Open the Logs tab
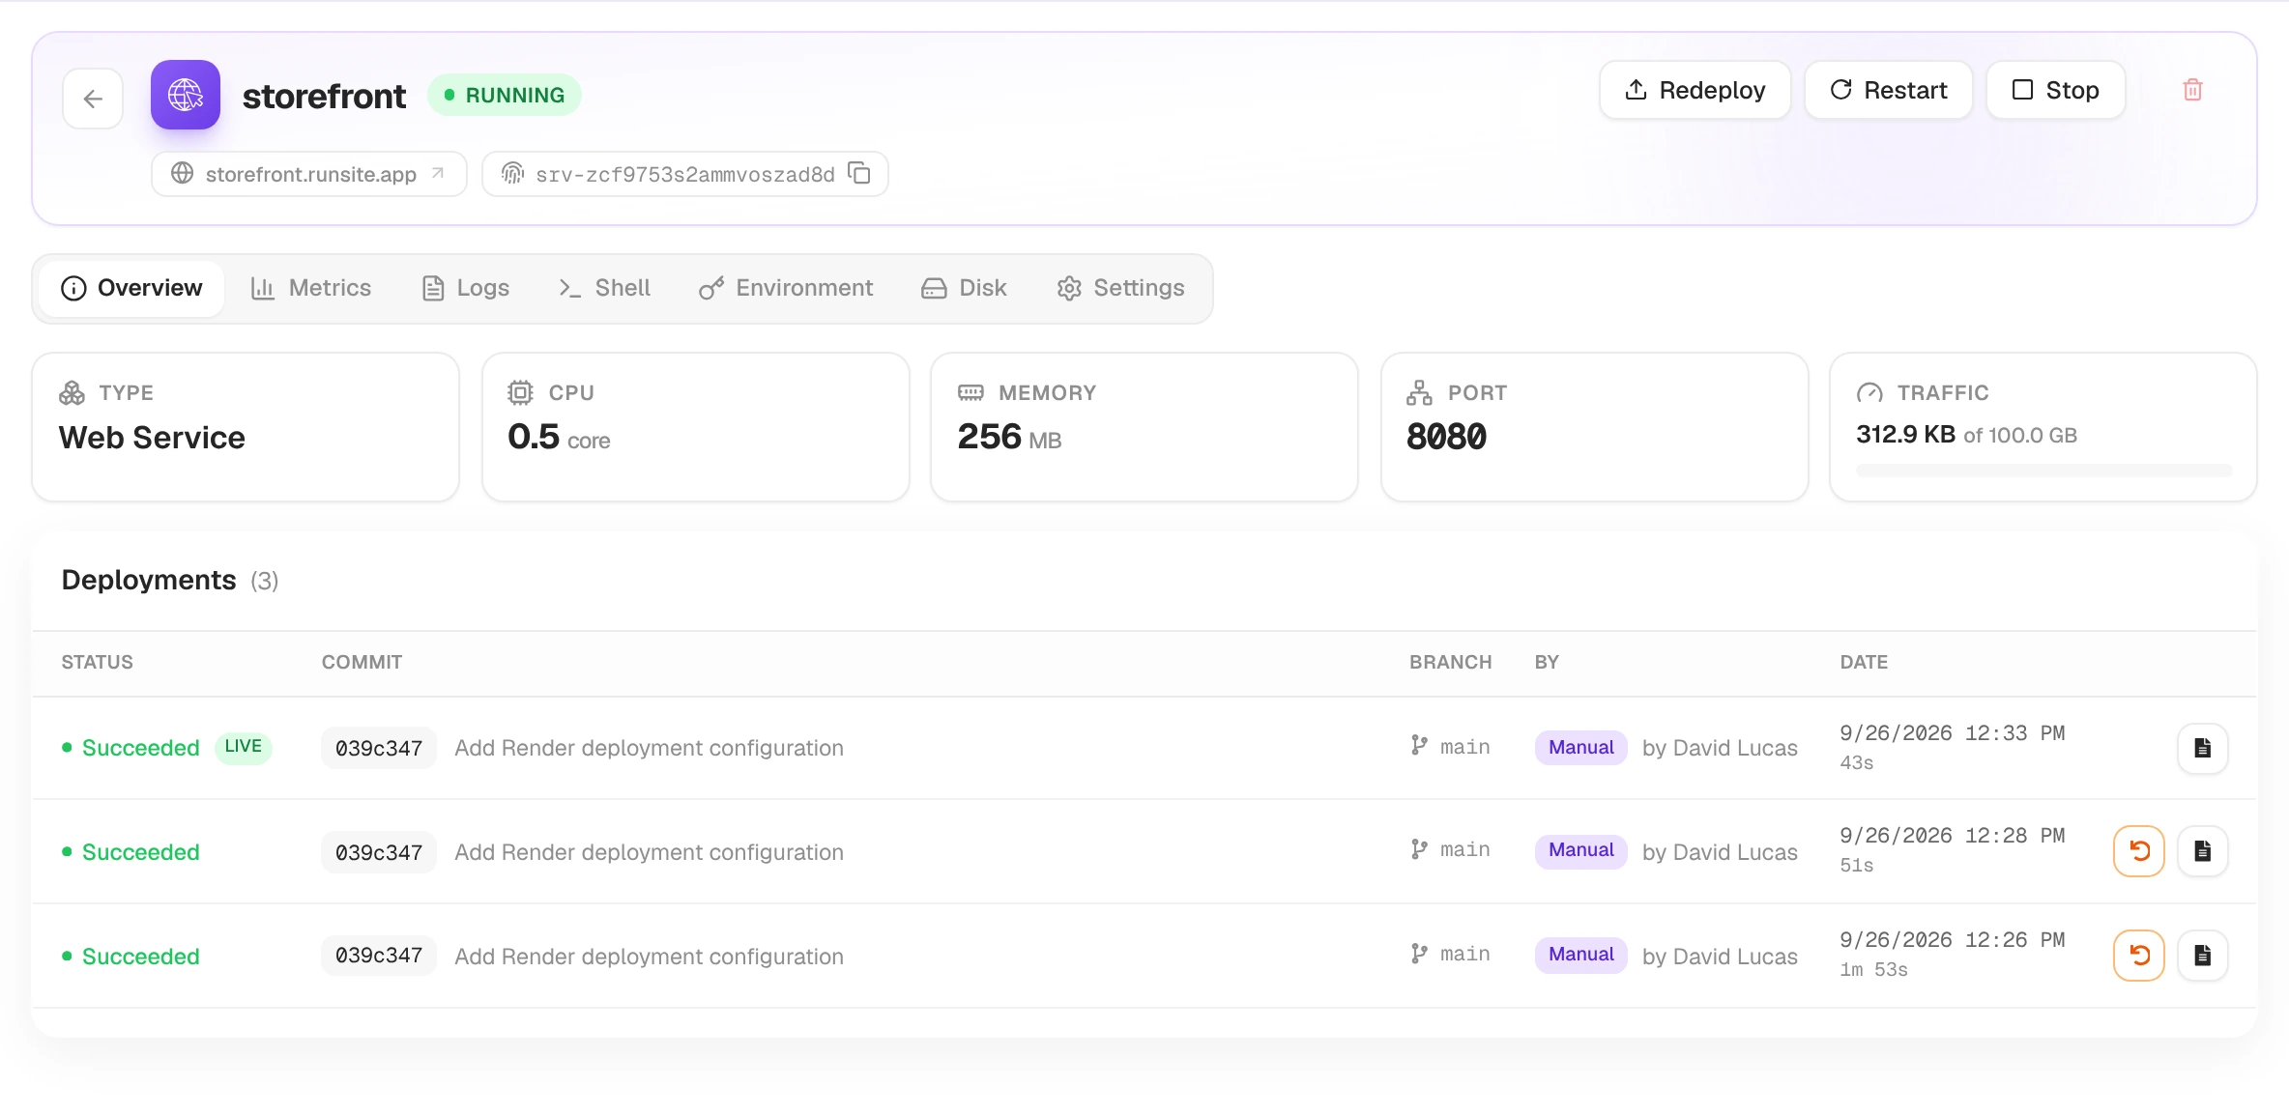This screenshot has width=2289, height=1115. coord(465,288)
